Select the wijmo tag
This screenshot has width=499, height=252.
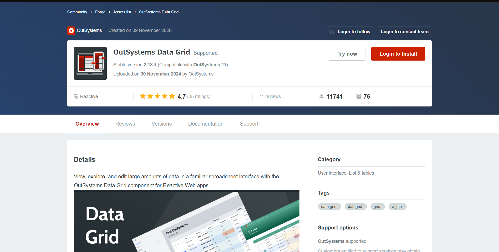tap(397, 206)
